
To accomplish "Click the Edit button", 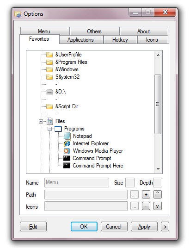I will (33, 227).
